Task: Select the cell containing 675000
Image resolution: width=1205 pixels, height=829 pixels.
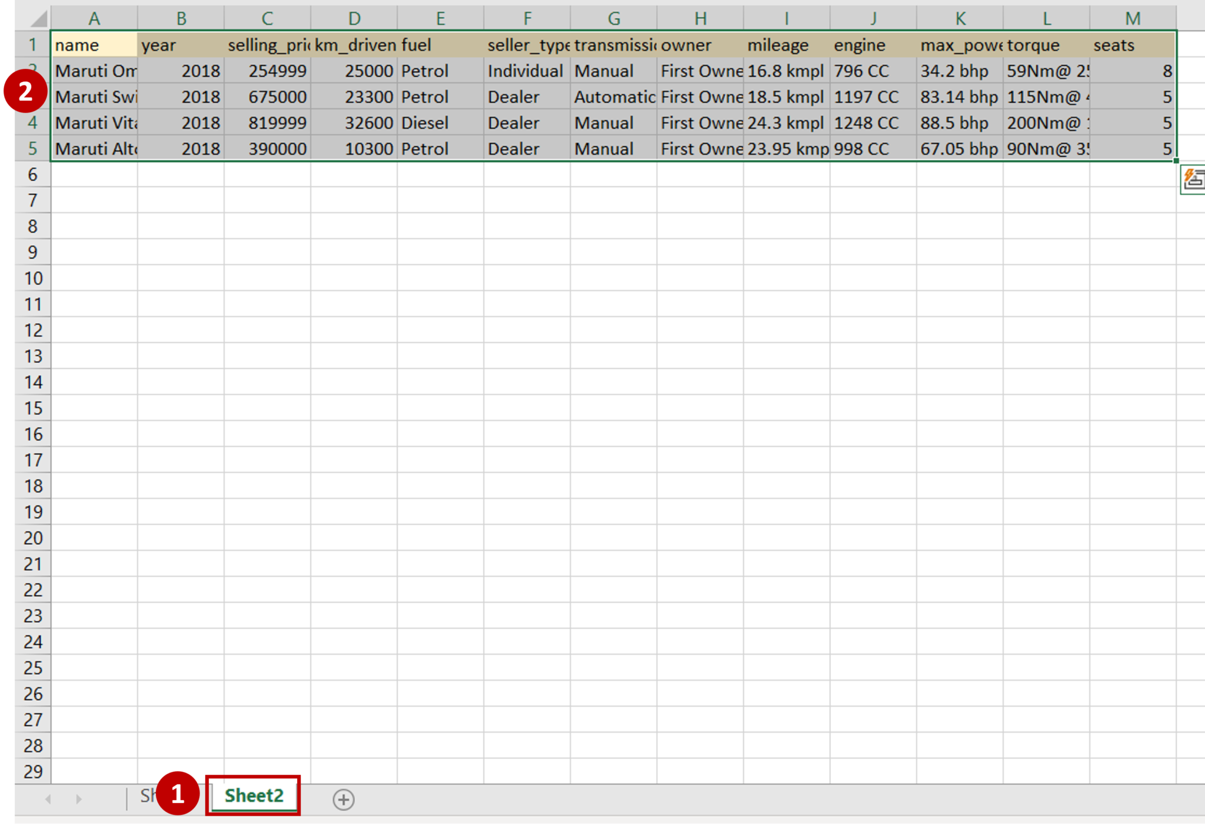Action: point(267,96)
